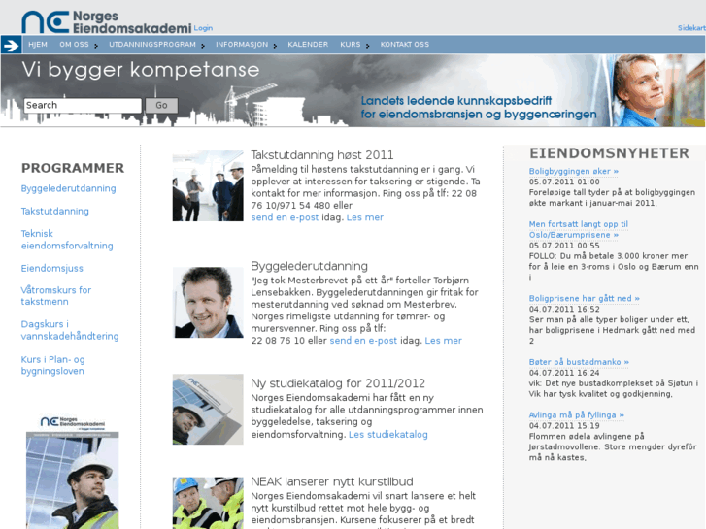Image resolution: width=706 pixels, height=529 pixels.
Task: Open NEAK lanserer nytt kurstilbud heading
Action: [x=332, y=481]
